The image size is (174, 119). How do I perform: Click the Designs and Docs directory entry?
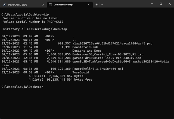87,51
